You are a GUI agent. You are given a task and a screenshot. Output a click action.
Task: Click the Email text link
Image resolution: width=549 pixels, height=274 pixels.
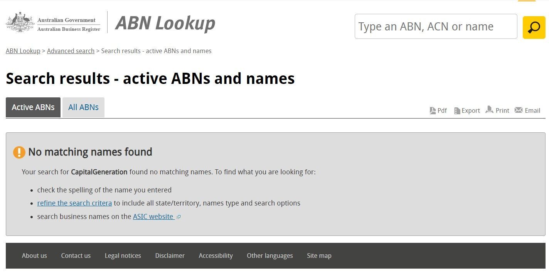coord(532,110)
